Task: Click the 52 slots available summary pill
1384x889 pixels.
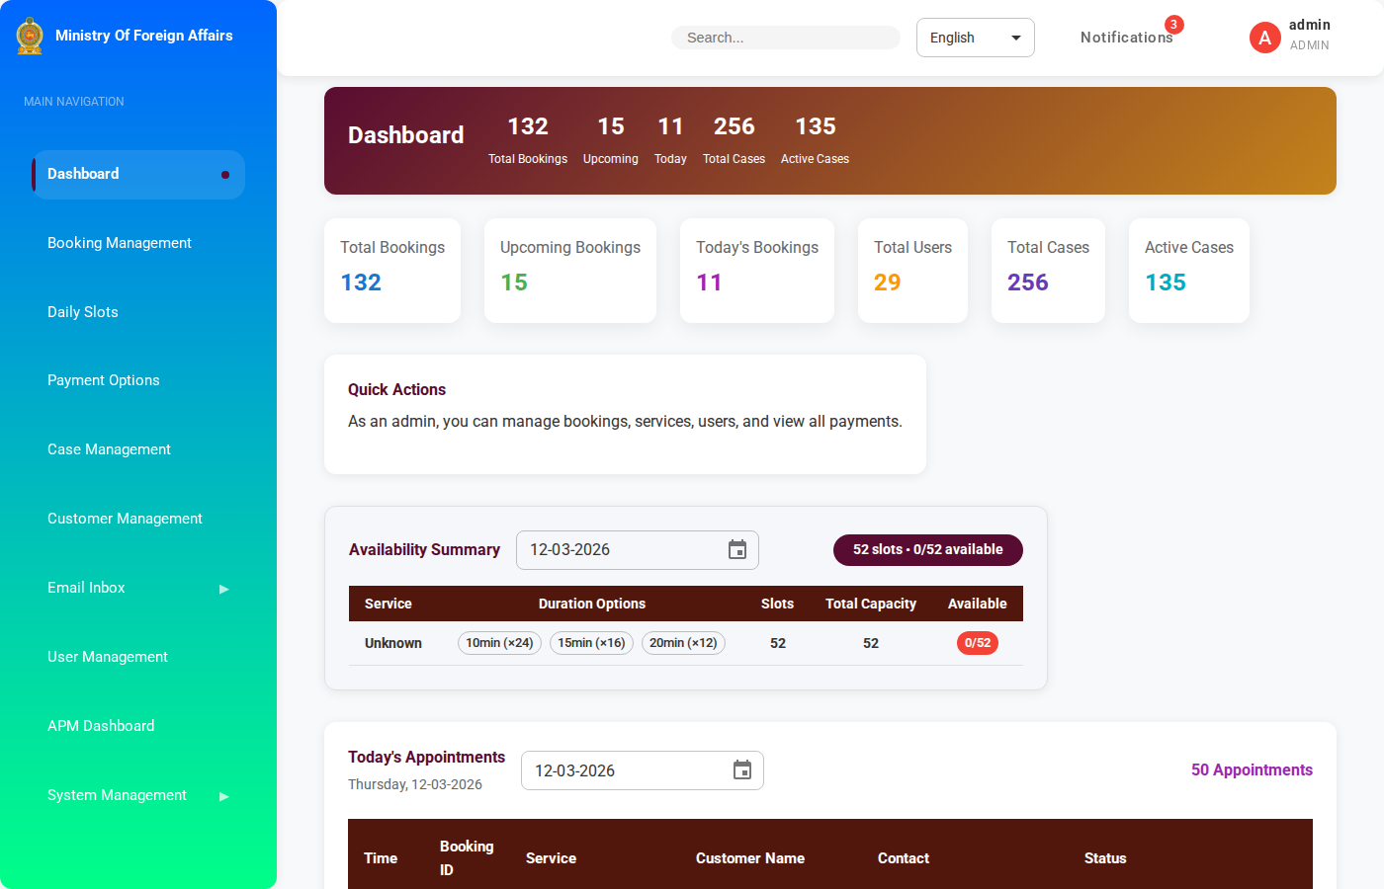Action: pos(927,550)
